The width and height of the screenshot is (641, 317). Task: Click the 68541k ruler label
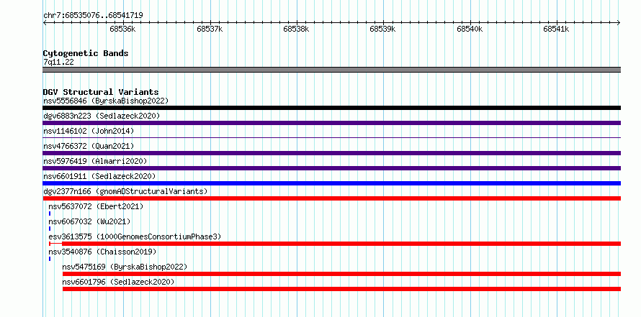pos(556,29)
